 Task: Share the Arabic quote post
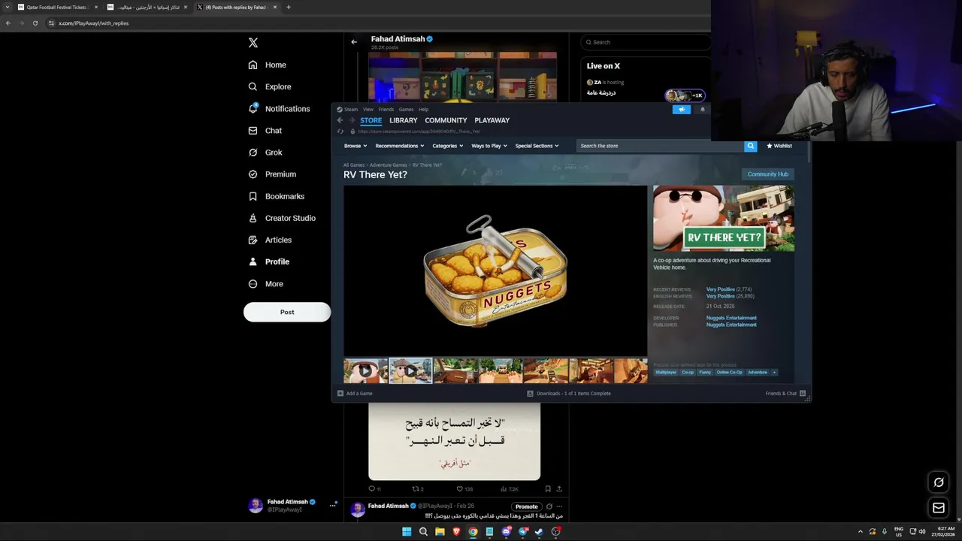coord(559,488)
